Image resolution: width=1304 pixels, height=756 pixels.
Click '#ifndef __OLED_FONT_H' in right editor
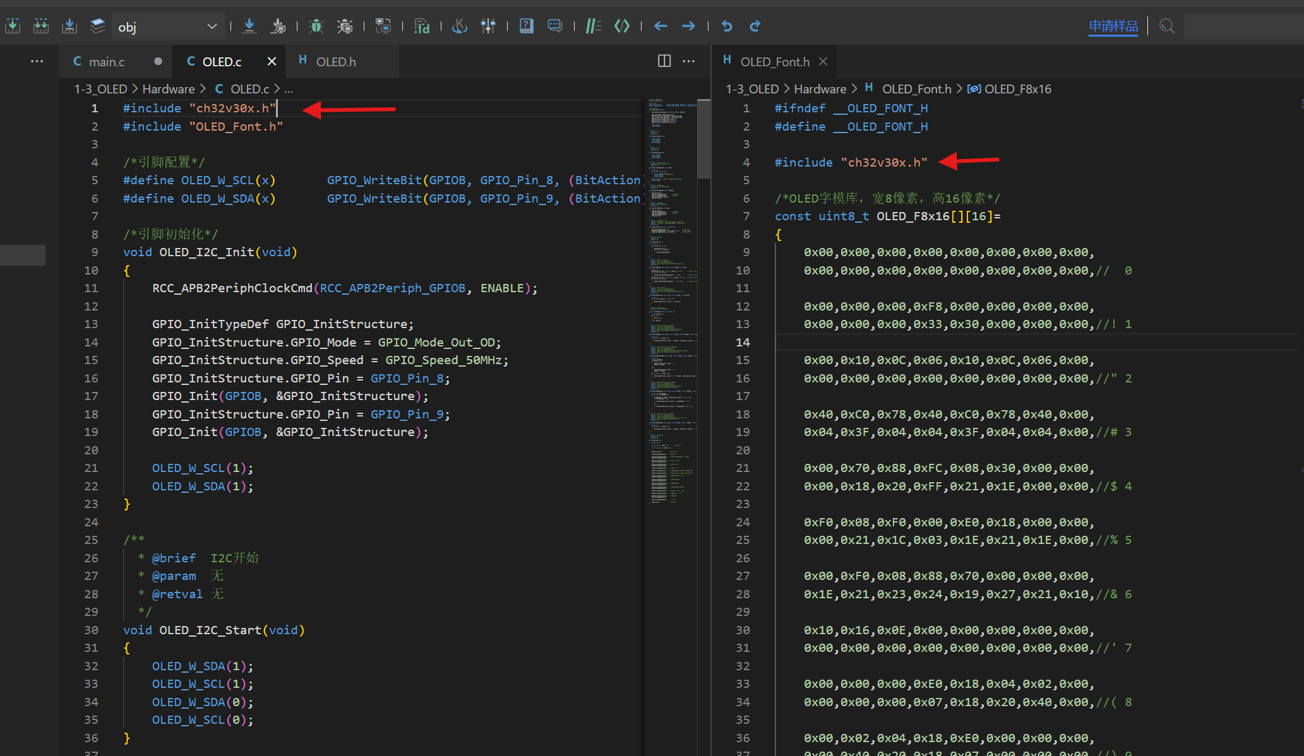pyautogui.click(x=851, y=108)
